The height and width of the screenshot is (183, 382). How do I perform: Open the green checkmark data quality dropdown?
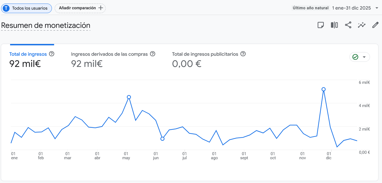click(359, 57)
